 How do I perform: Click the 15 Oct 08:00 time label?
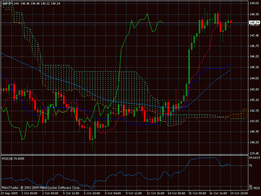[x=197, y=193]
